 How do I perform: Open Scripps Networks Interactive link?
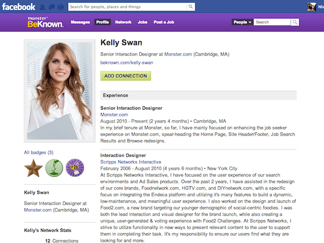coord(131,162)
